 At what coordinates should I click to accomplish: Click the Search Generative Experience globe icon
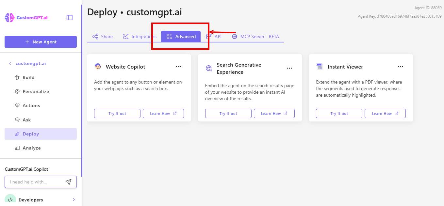point(208,69)
